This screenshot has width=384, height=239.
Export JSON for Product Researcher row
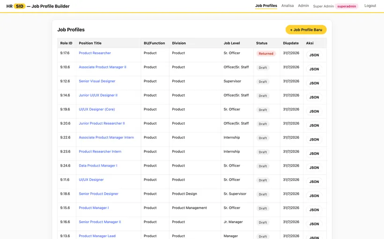click(314, 55)
